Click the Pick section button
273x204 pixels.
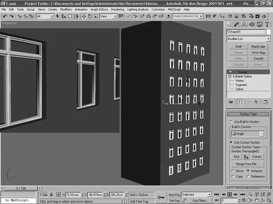[x=236, y=157]
